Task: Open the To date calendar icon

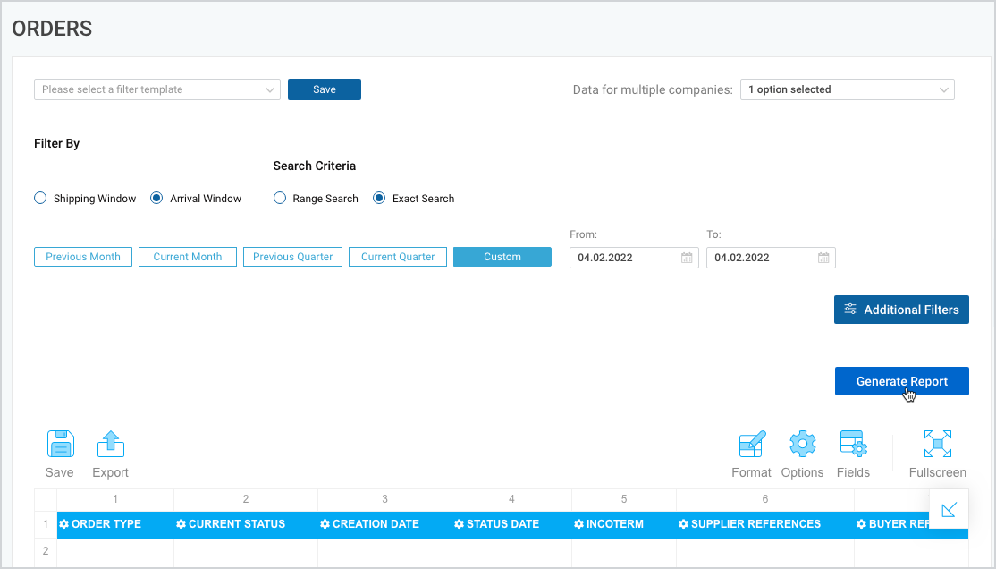Action: tap(823, 258)
